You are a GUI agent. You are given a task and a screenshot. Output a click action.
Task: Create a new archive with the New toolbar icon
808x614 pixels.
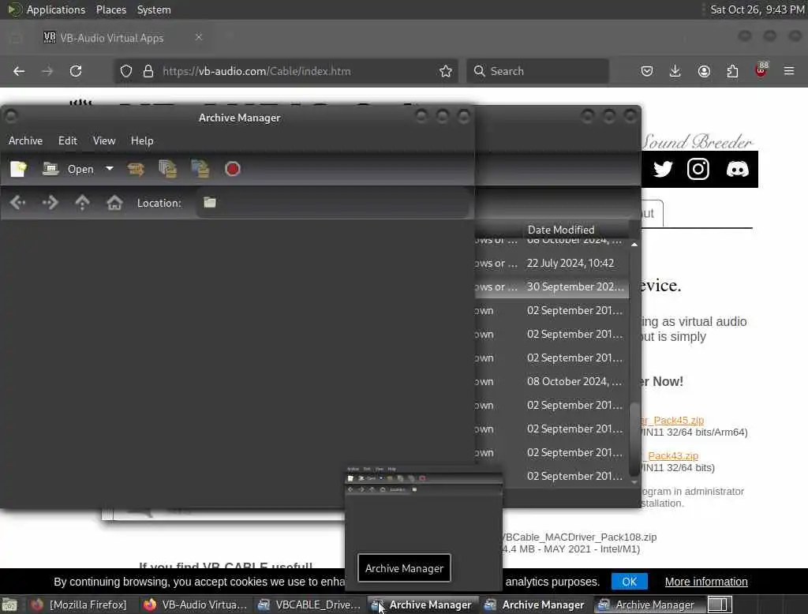[x=19, y=169]
